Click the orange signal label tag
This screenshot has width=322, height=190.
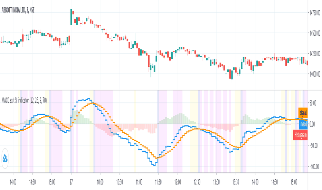pos(303,113)
